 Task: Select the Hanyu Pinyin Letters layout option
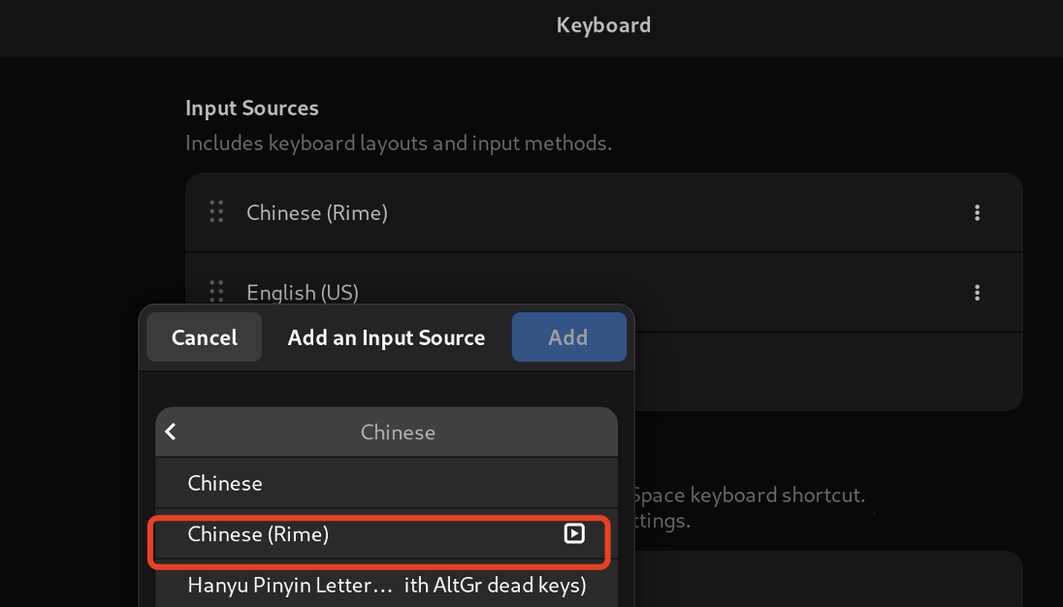[386, 585]
